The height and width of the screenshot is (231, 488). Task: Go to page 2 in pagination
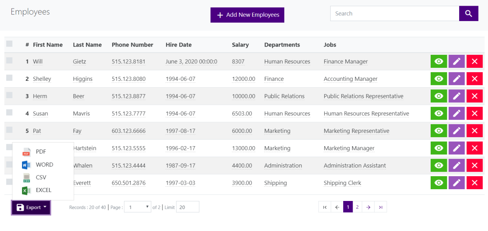pos(357,207)
